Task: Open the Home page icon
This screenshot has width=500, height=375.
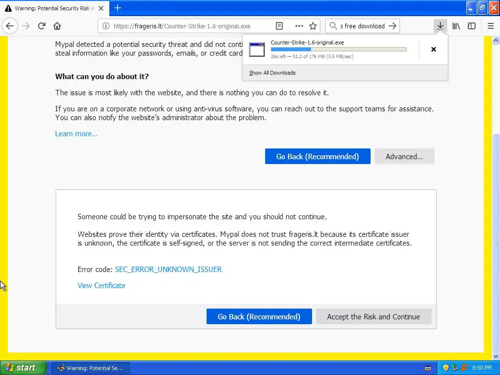Action: [x=57, y=26]
